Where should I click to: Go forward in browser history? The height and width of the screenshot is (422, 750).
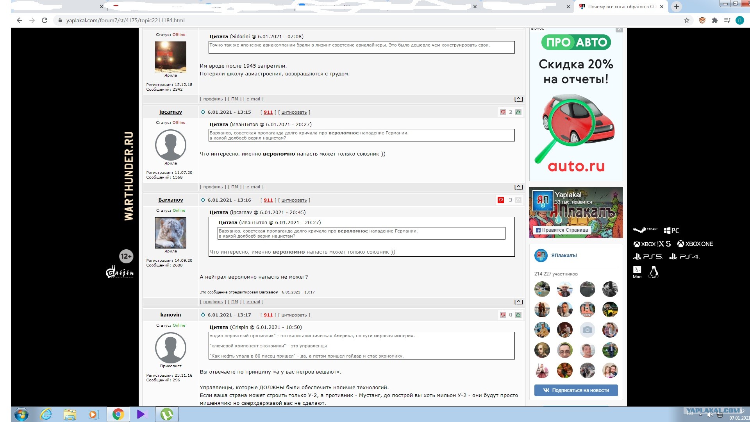[32, 20]
